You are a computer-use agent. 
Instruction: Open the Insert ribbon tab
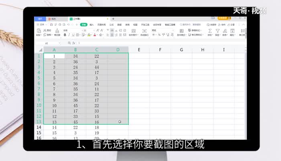pos(92,25)
